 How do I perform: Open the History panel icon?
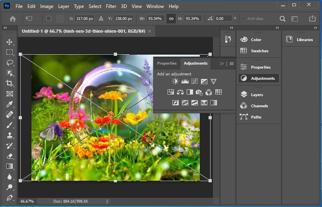point(228,39)
